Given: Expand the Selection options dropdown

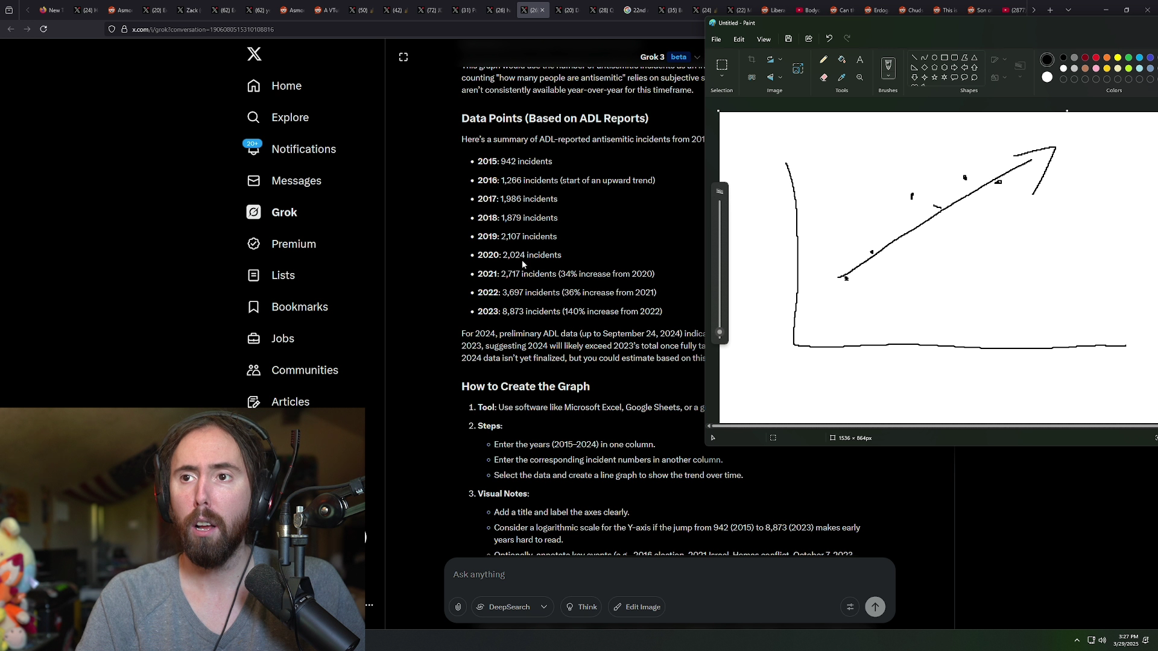Looking at the screenshot, I should coord(722,77).
